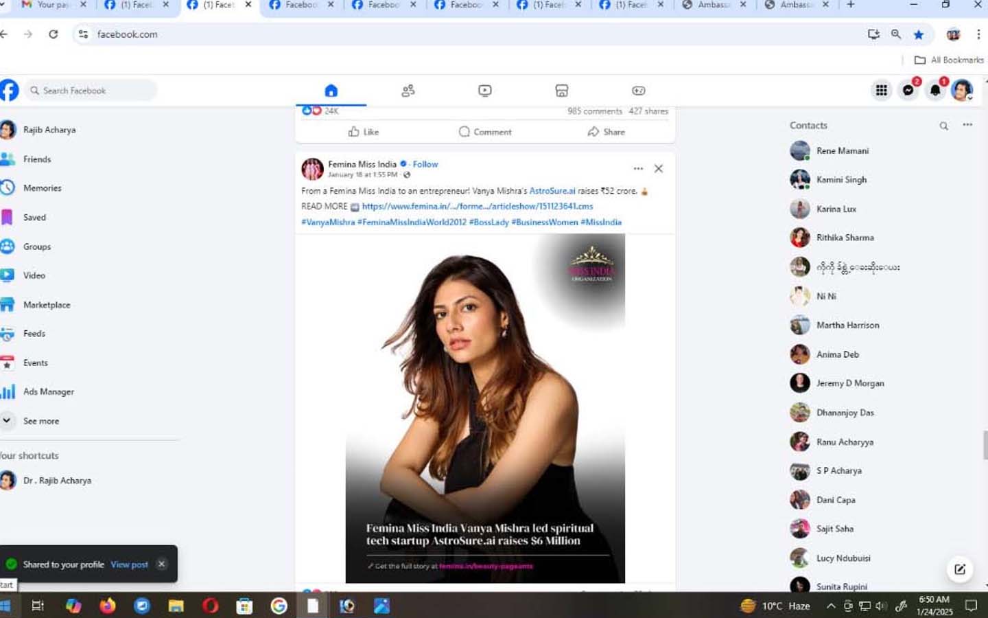
Task: Open Marketplace in left sidebar
Action: coord(47,305)
